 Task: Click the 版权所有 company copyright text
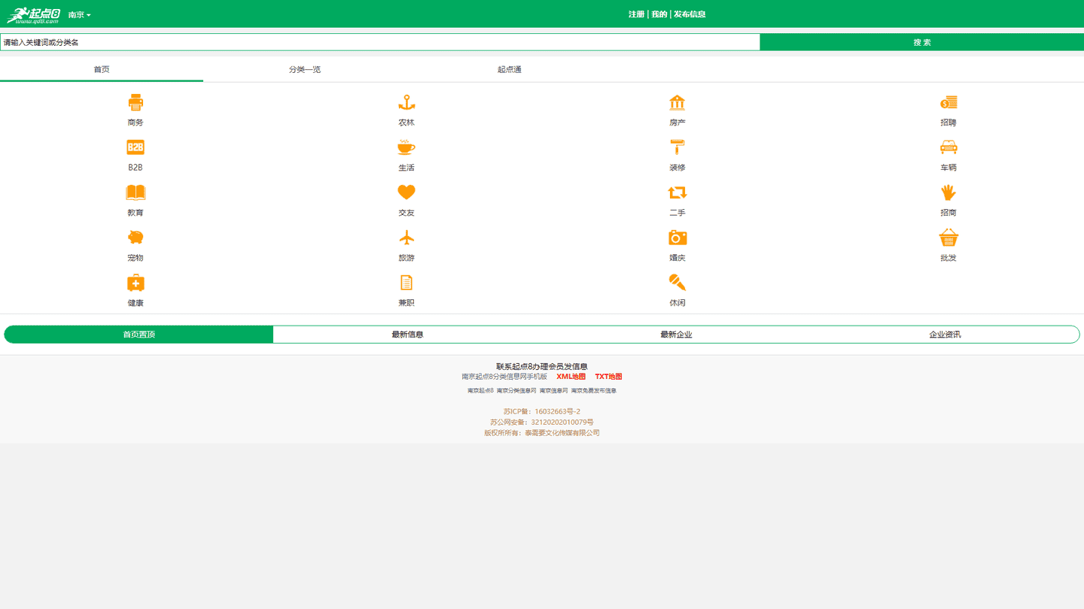(542, 433)
